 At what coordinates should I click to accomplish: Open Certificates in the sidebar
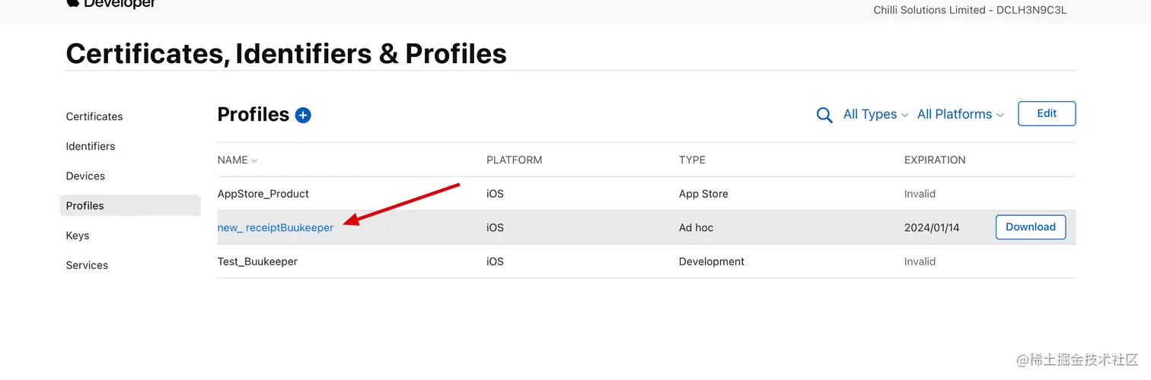coord(94,116)
